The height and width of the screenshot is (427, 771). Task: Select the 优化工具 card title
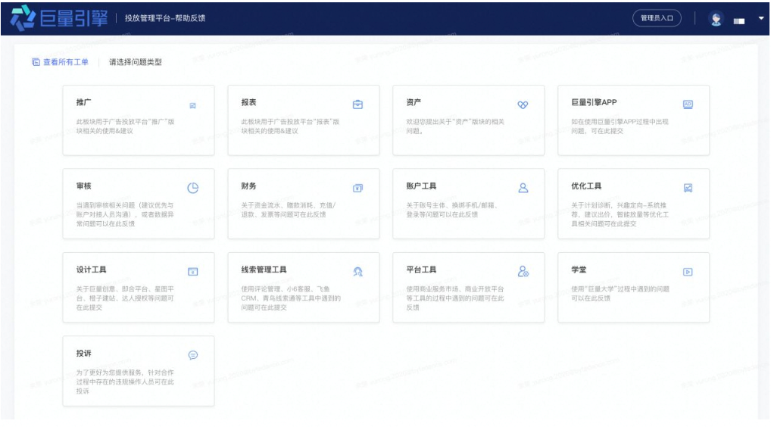pyautogui.click(x=586, y=185)
